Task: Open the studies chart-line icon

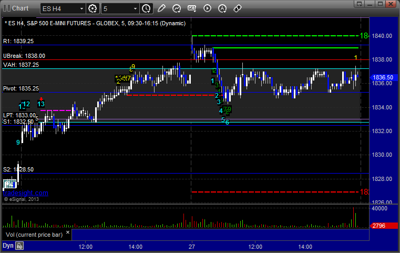Action: tap(177, 8)
